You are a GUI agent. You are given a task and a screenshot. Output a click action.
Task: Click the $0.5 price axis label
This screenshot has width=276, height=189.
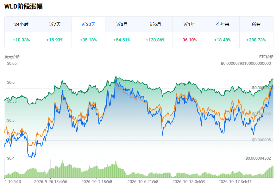click(x=11, y=120)
